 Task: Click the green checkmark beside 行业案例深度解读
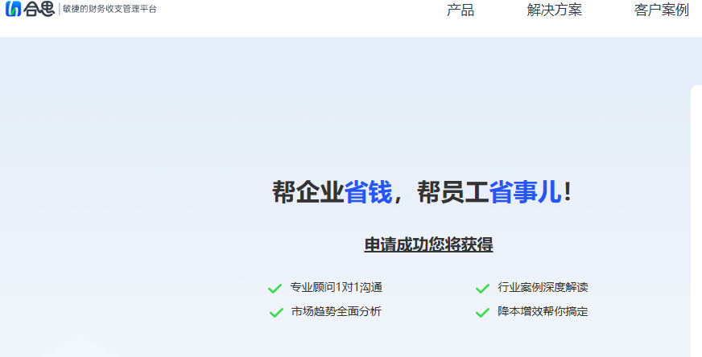coord(482,289)
